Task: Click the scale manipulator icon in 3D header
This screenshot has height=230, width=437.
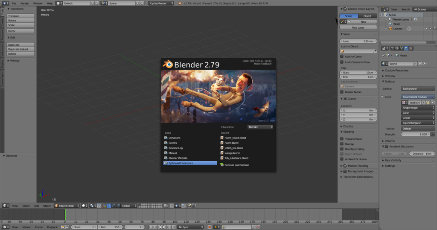Action: (118, 206)
